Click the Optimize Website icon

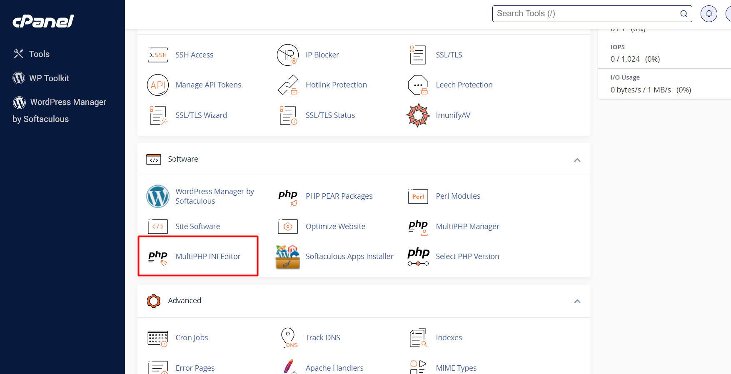point(288,227)
